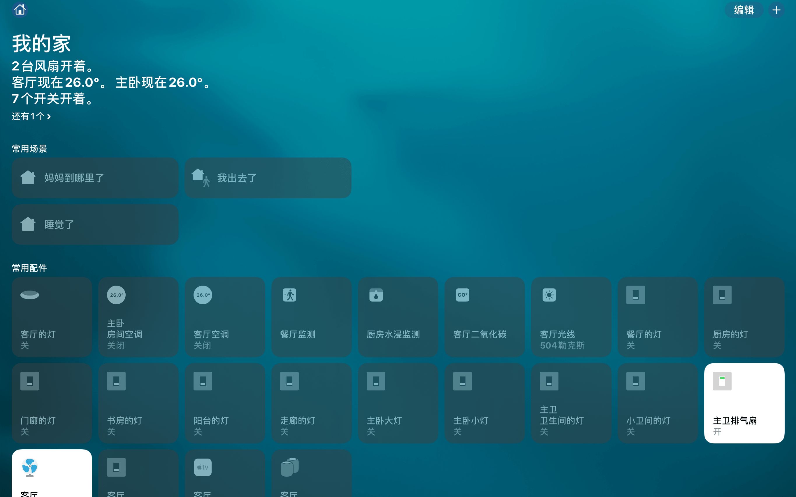
Task: Run the 妈妈到哪里了 scene
Action: click(95, 178)
